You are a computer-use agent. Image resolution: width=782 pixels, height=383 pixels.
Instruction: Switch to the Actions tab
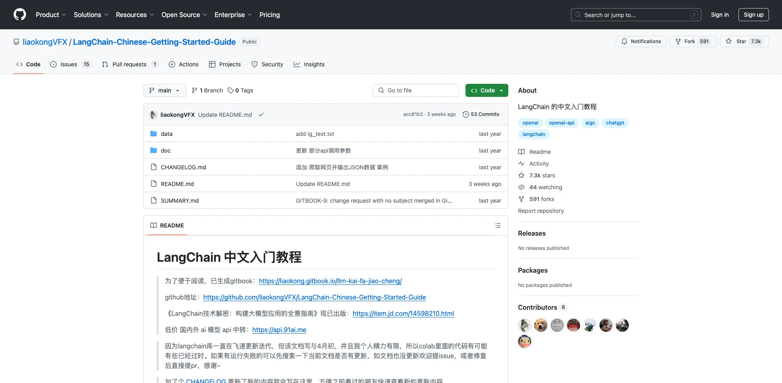(183, 64)
